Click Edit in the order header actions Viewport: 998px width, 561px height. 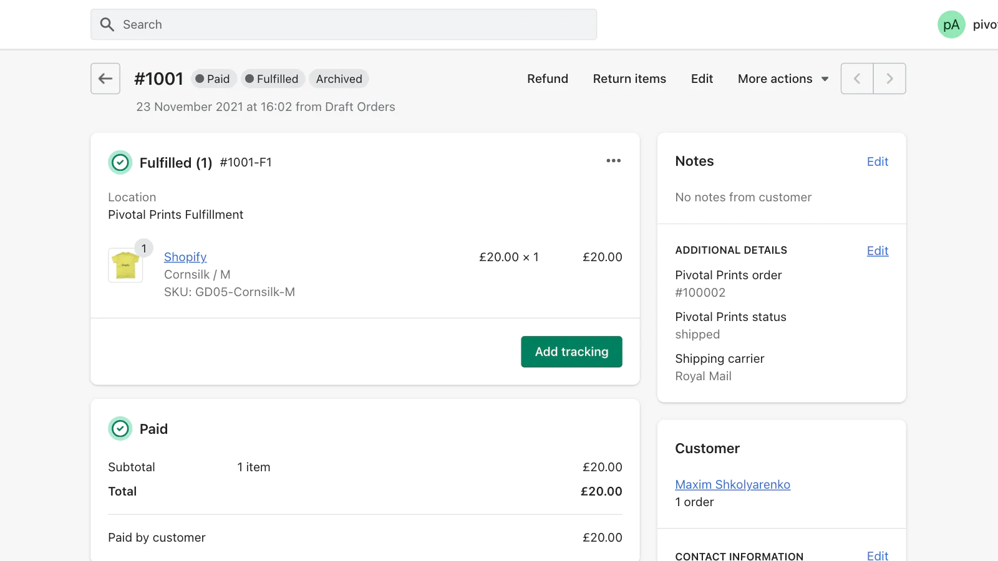702,79
